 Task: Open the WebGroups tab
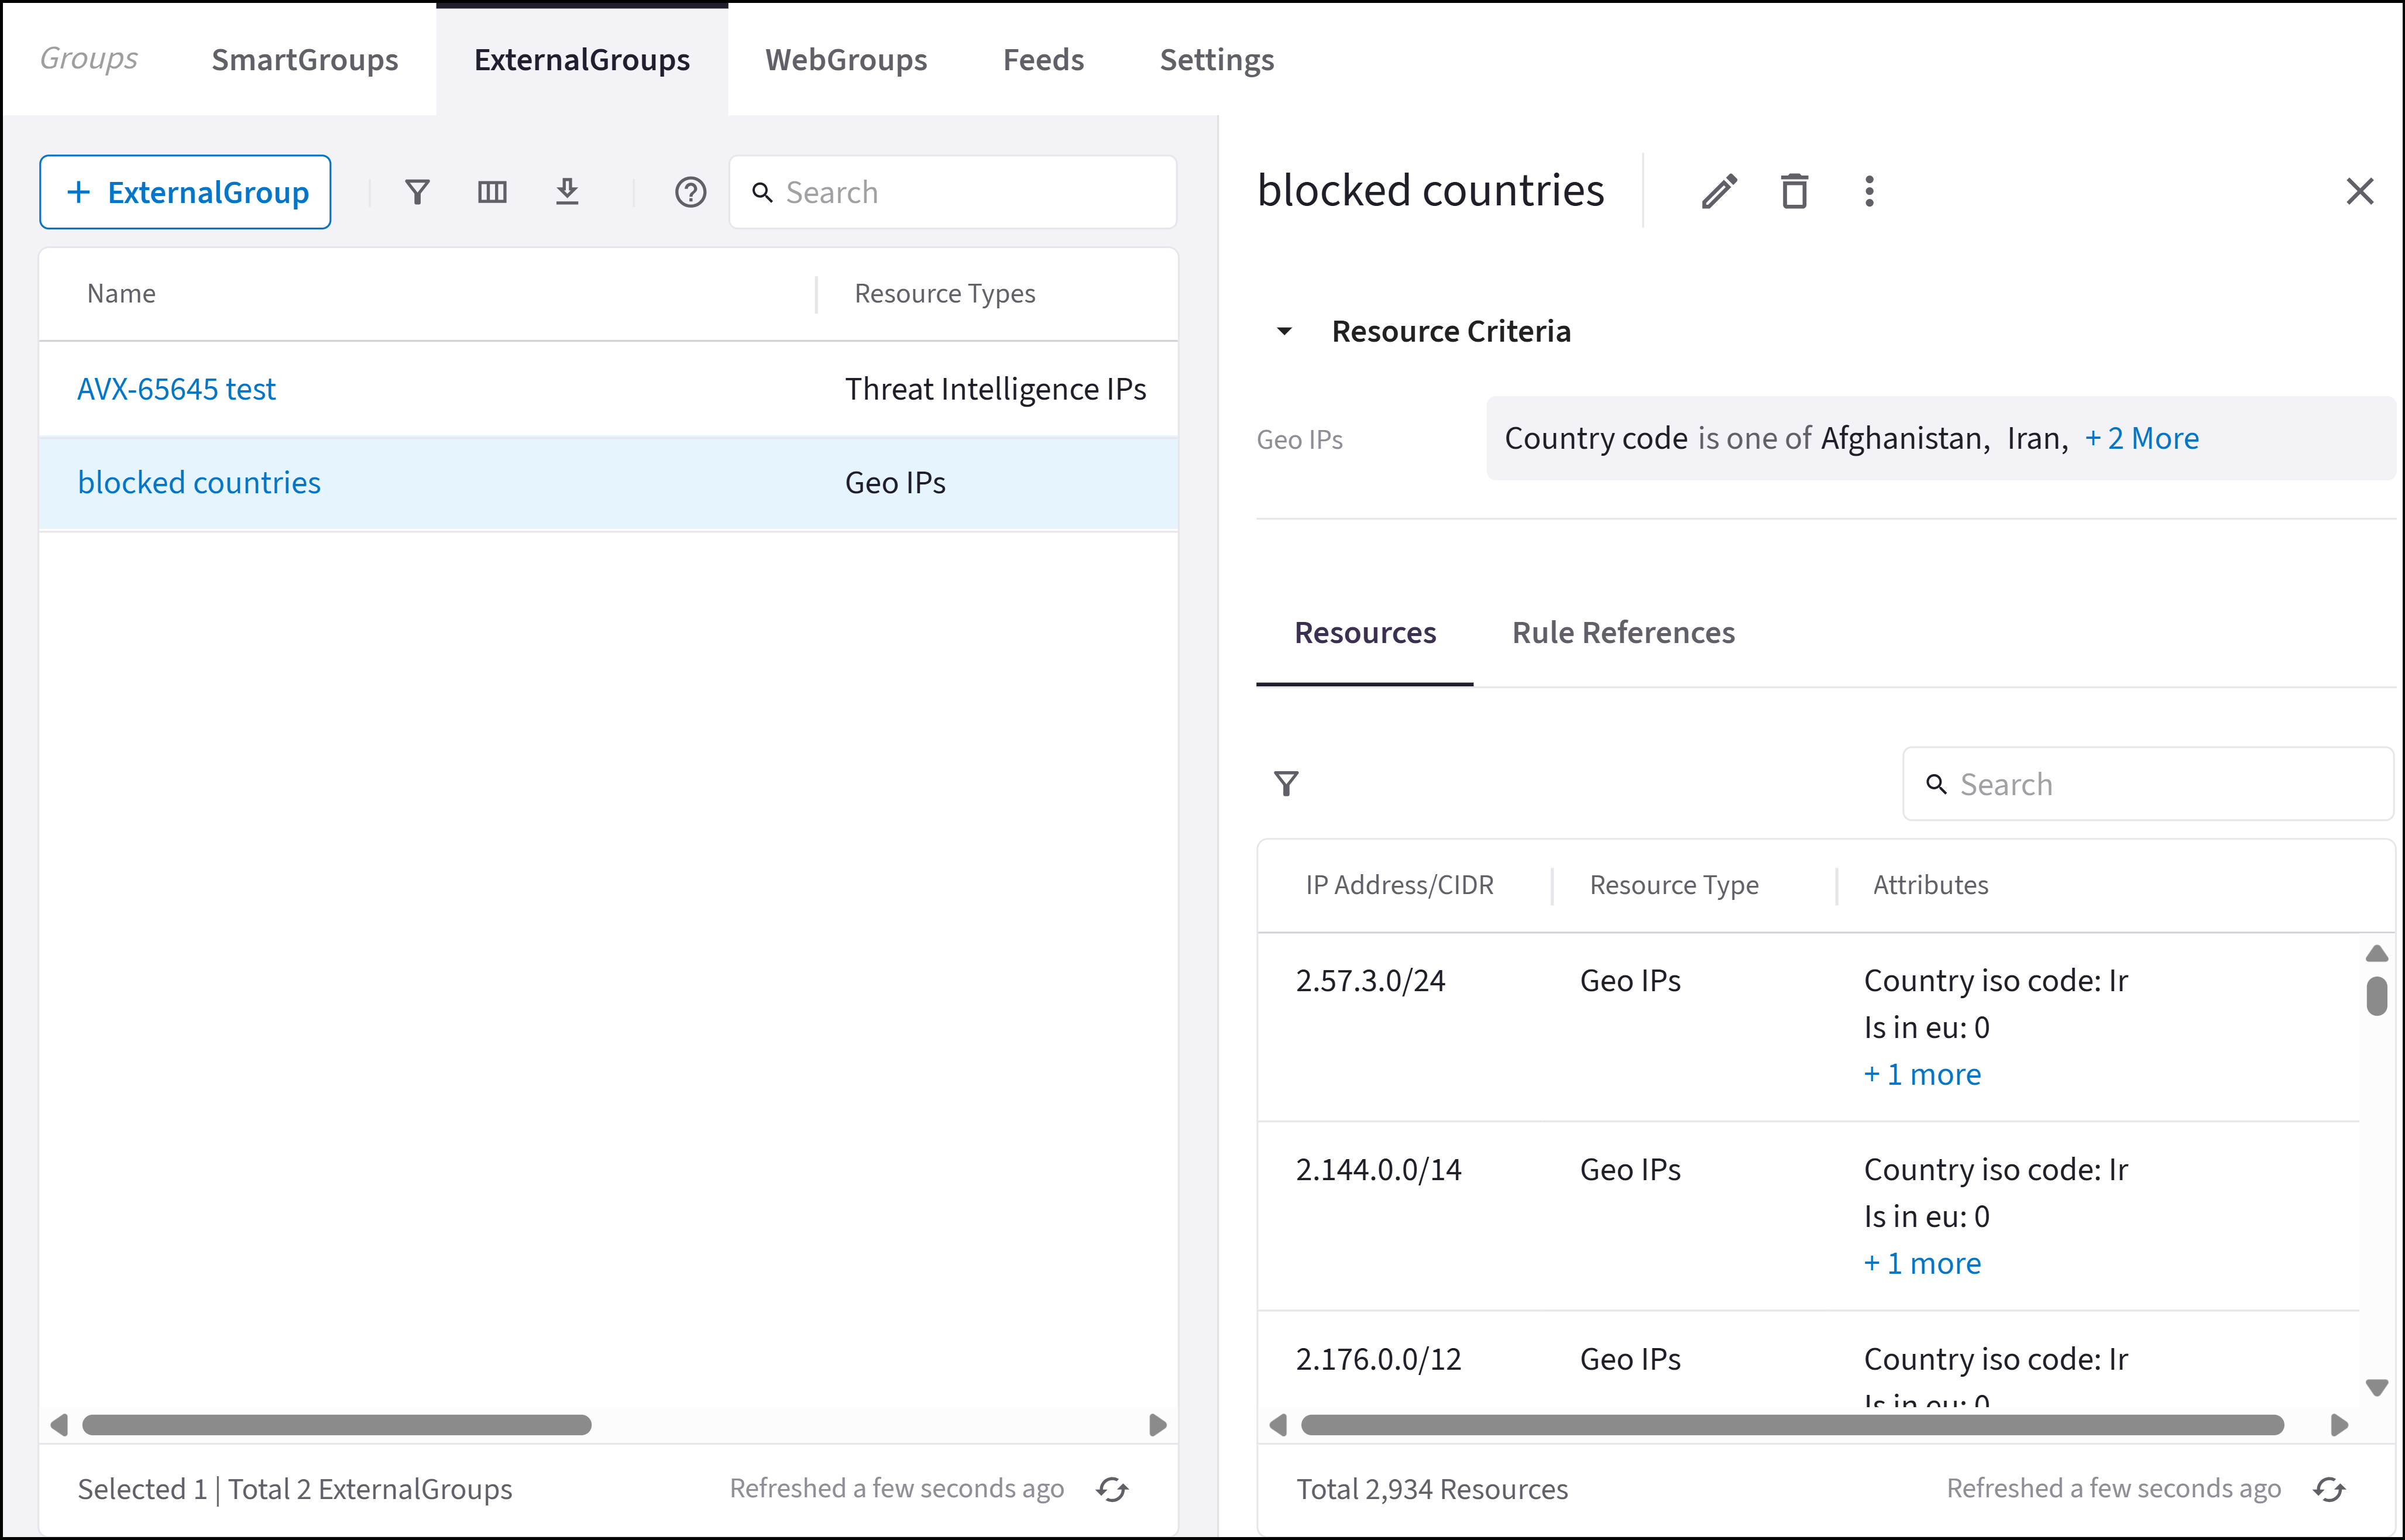coord(846,60)
